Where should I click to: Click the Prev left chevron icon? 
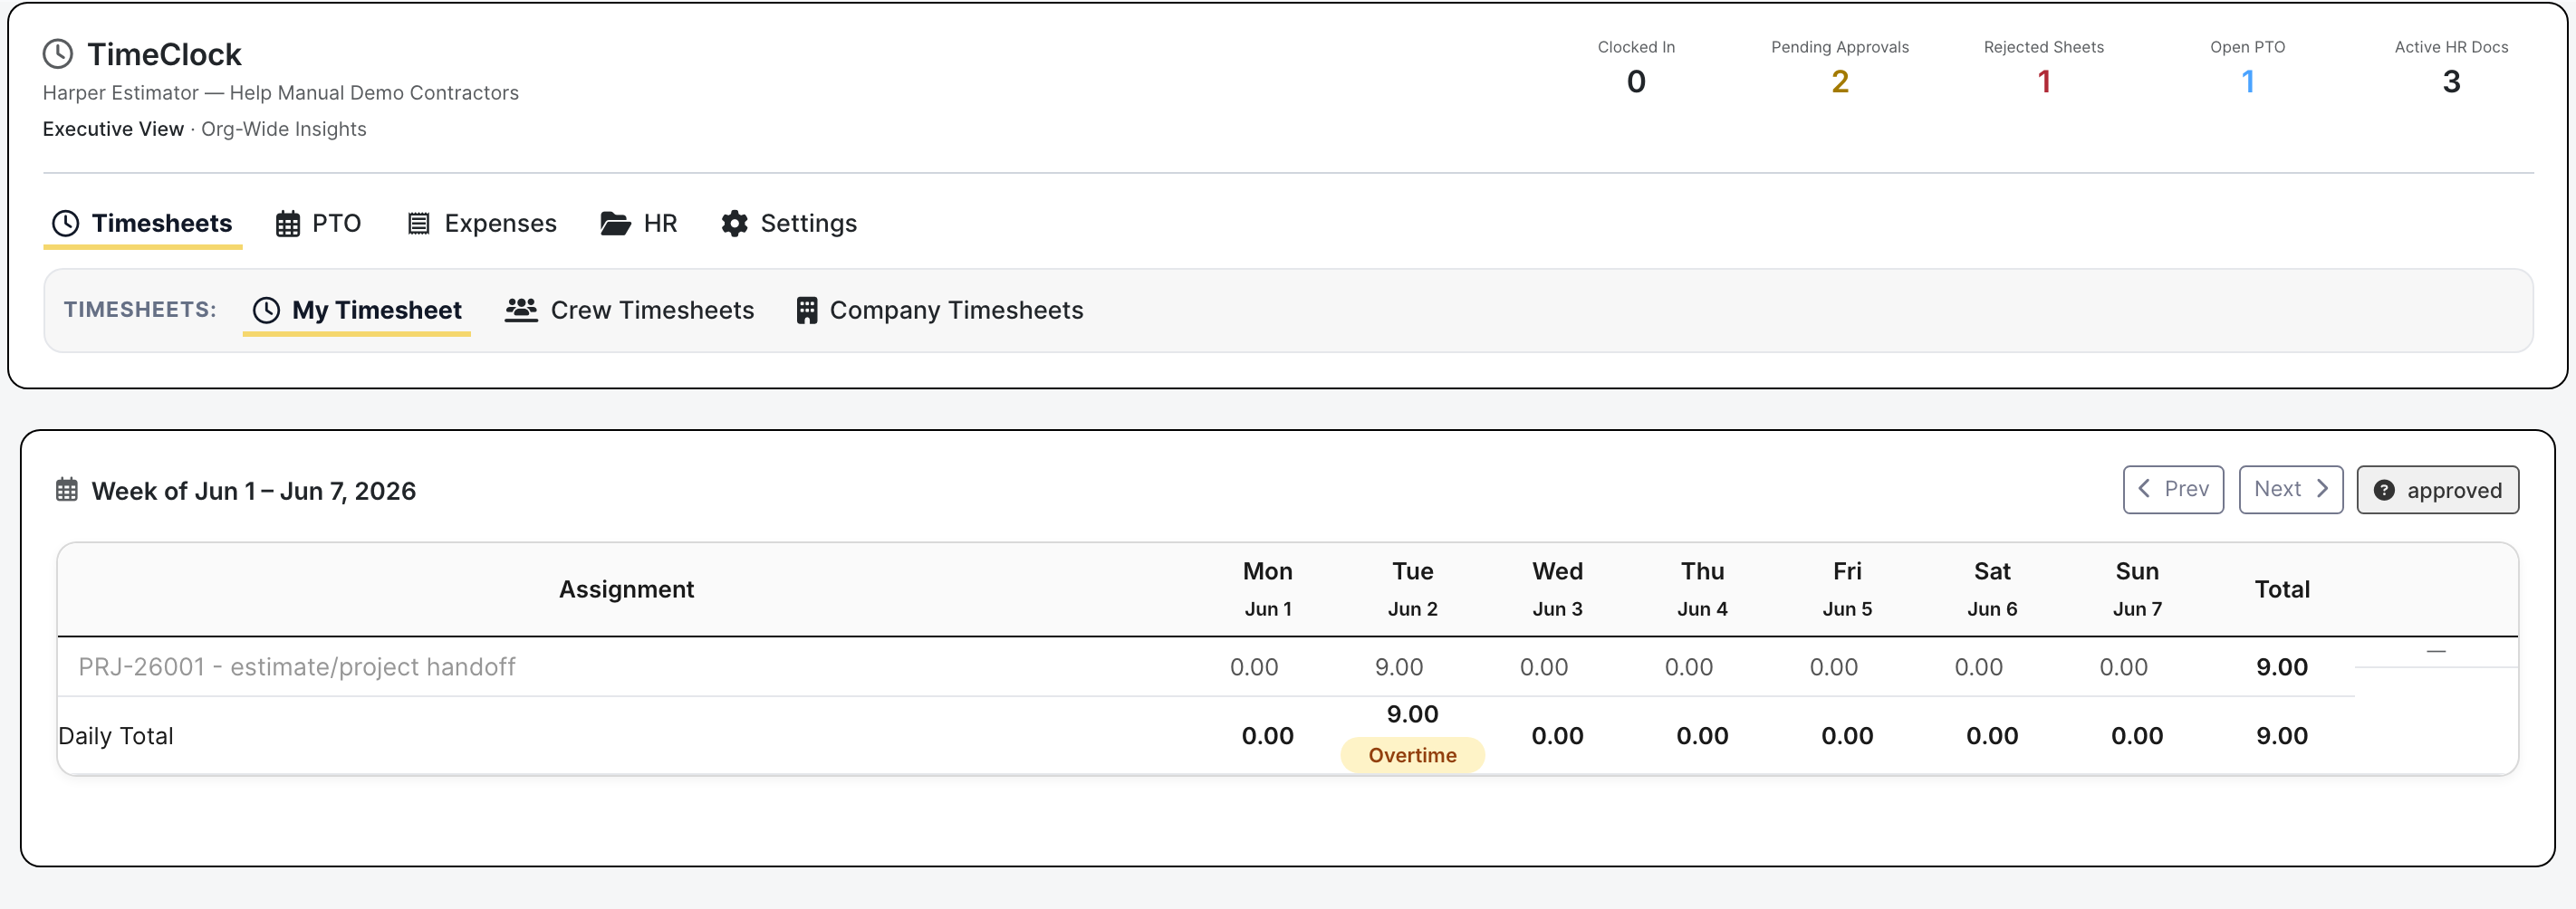2144,489
